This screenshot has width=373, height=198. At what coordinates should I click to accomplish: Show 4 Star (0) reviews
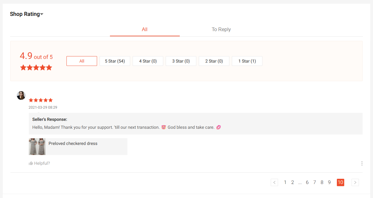pyautogui.click(x=148, y=61)
